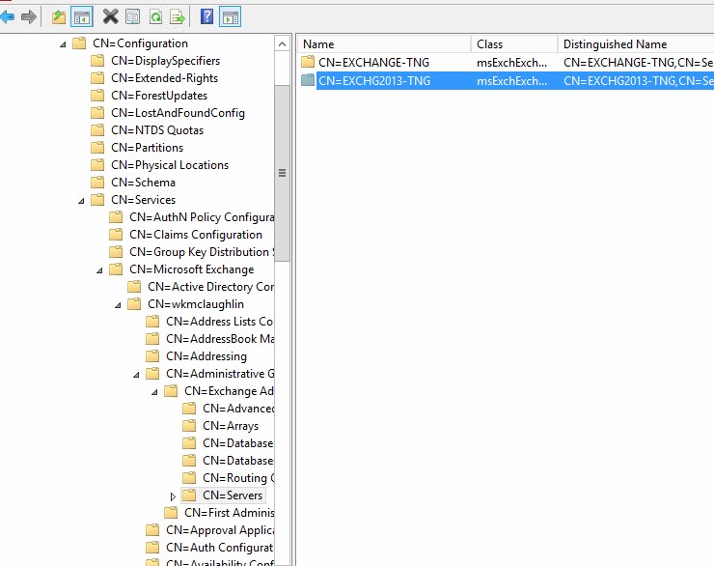The image size is (714, 566).
Task: Collapse the CN=Microsoft Exchange node
Action: click(99, 270)
